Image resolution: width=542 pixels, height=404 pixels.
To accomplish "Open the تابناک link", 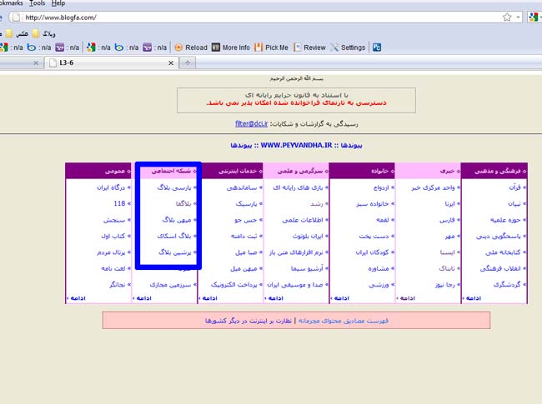I will pyautogui.click(x=447, y=269).
